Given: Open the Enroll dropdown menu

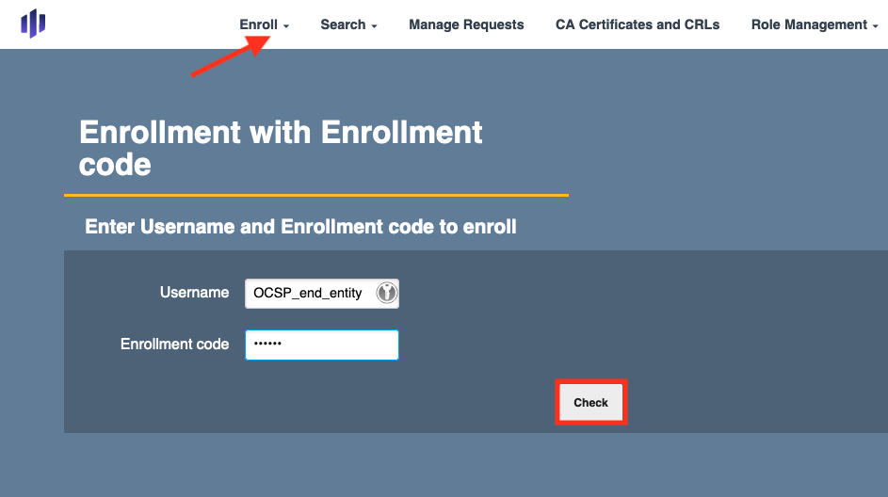Looking at the screenshot, I should pos(259,24).
